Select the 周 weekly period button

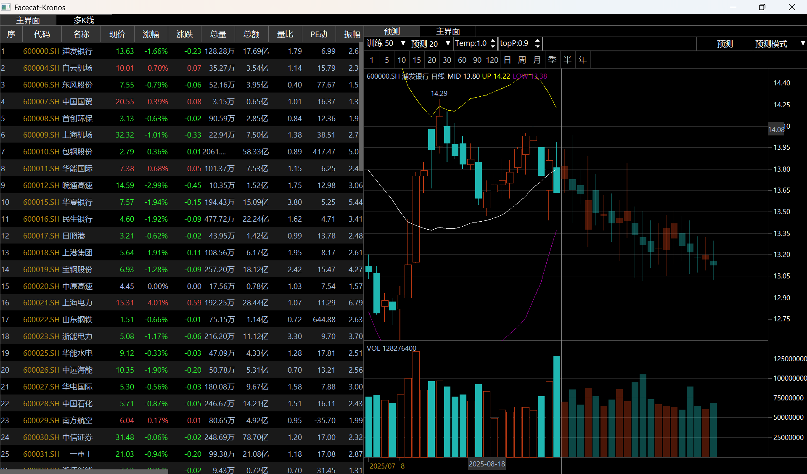[x=522, y=60]
